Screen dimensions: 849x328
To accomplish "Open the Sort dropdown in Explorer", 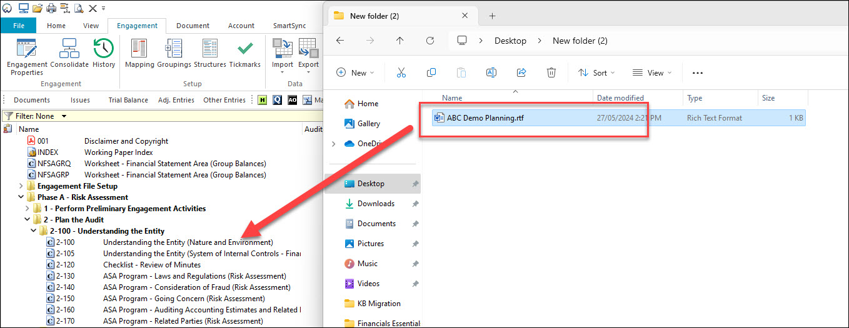I will pyautogui.click(x=596, y=72).
